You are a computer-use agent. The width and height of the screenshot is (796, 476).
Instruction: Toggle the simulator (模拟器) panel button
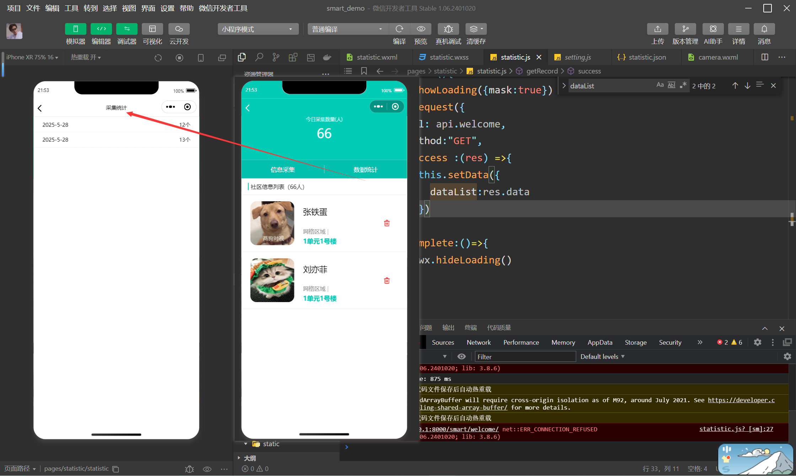point(75,29)
